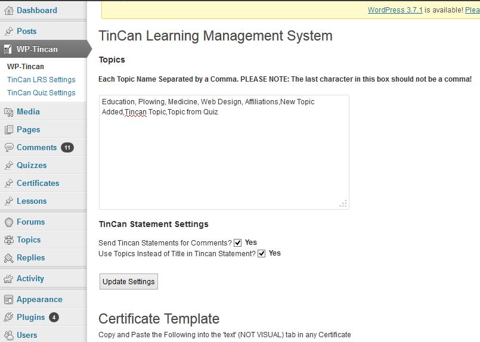
Task: Click the Dashboard home icon
Action: 9,11
